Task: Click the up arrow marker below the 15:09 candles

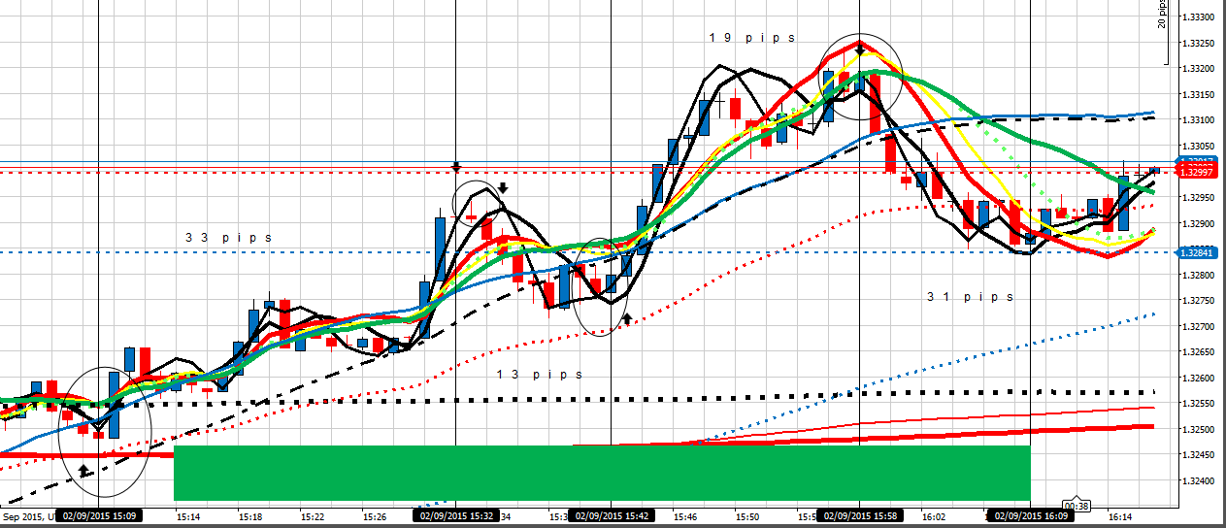Action: click(84, 471)
